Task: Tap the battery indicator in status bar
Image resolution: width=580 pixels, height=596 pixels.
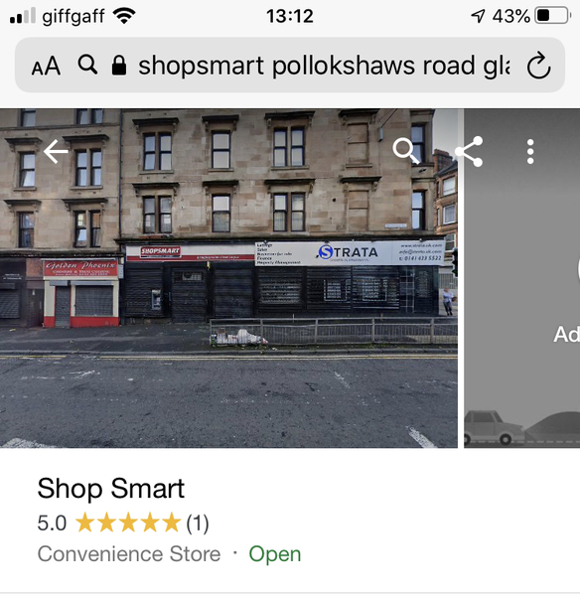Action: click(553, 16)
